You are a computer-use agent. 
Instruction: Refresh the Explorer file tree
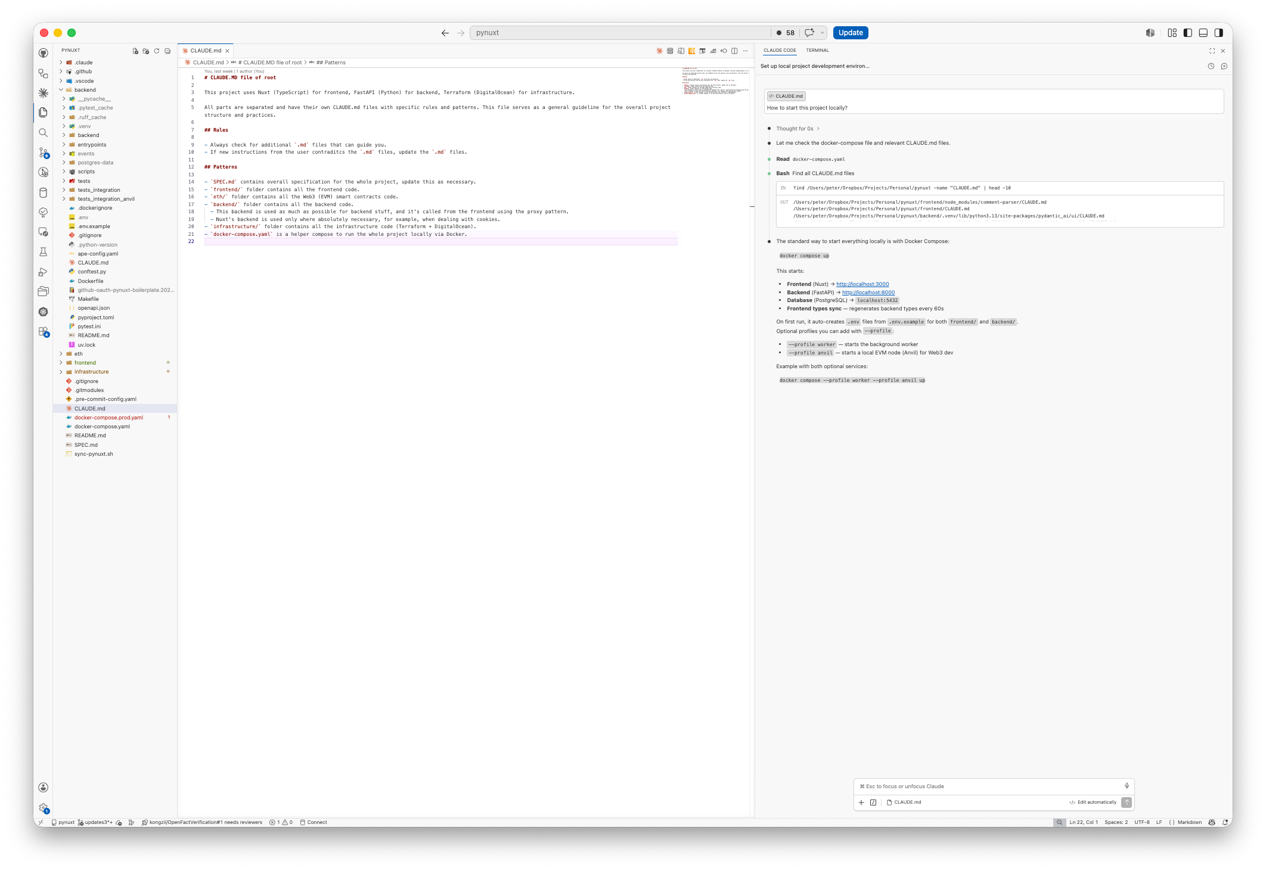tap(157, 51)
